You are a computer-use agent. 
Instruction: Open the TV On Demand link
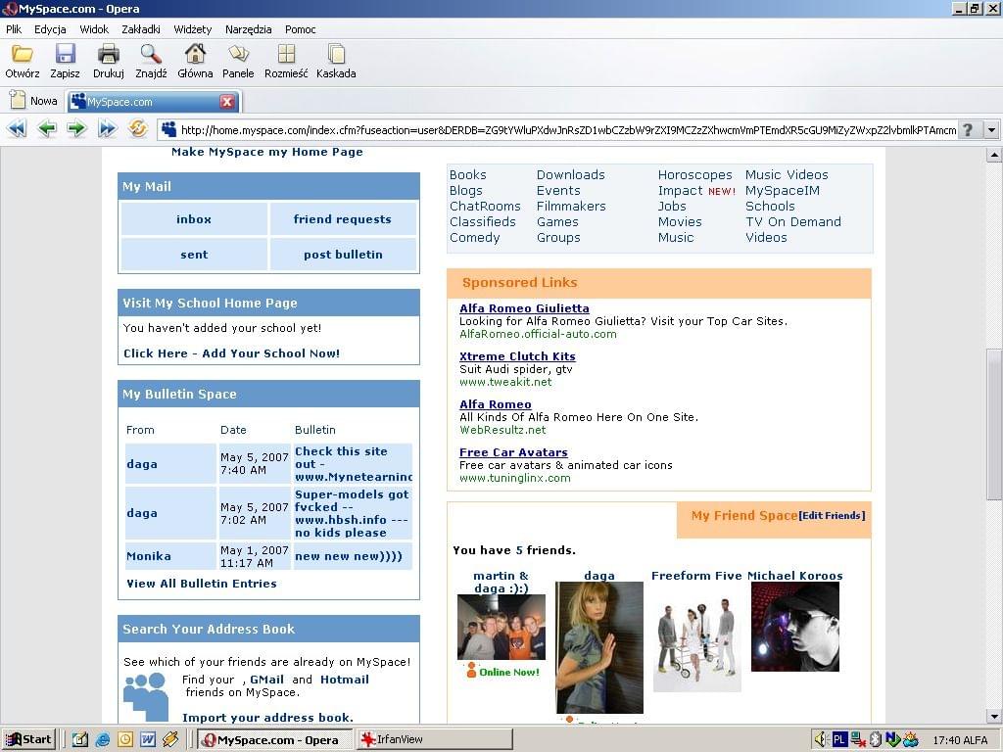click(x=793, y=222)
